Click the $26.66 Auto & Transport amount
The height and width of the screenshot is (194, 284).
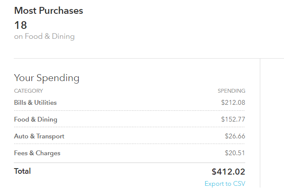coord(235,136)
